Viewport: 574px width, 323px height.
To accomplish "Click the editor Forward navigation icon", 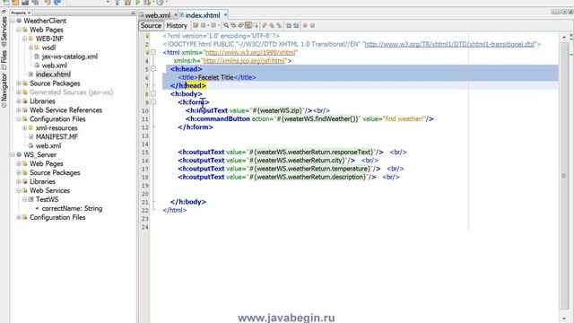I will [213, 25].
